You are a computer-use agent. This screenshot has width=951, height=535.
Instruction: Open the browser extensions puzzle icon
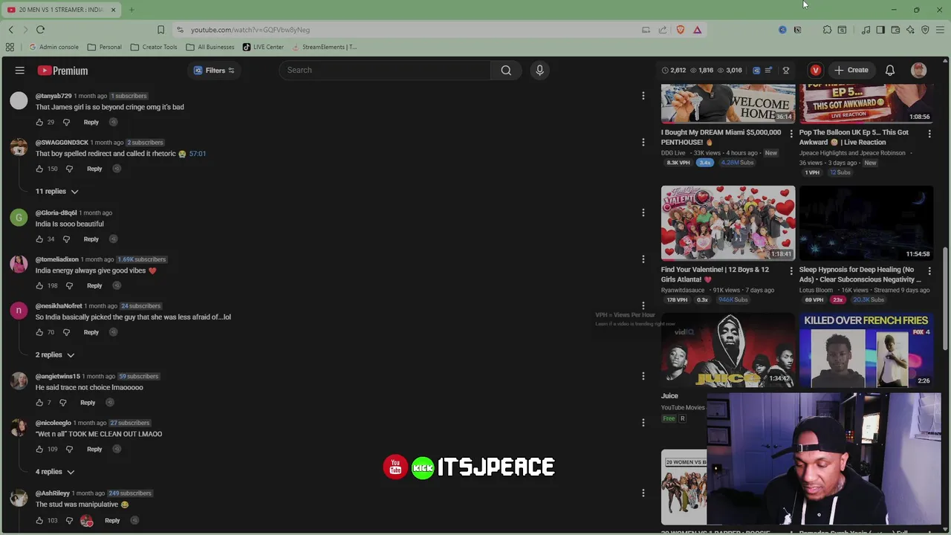pyautogui.click(x=827, y=30)
